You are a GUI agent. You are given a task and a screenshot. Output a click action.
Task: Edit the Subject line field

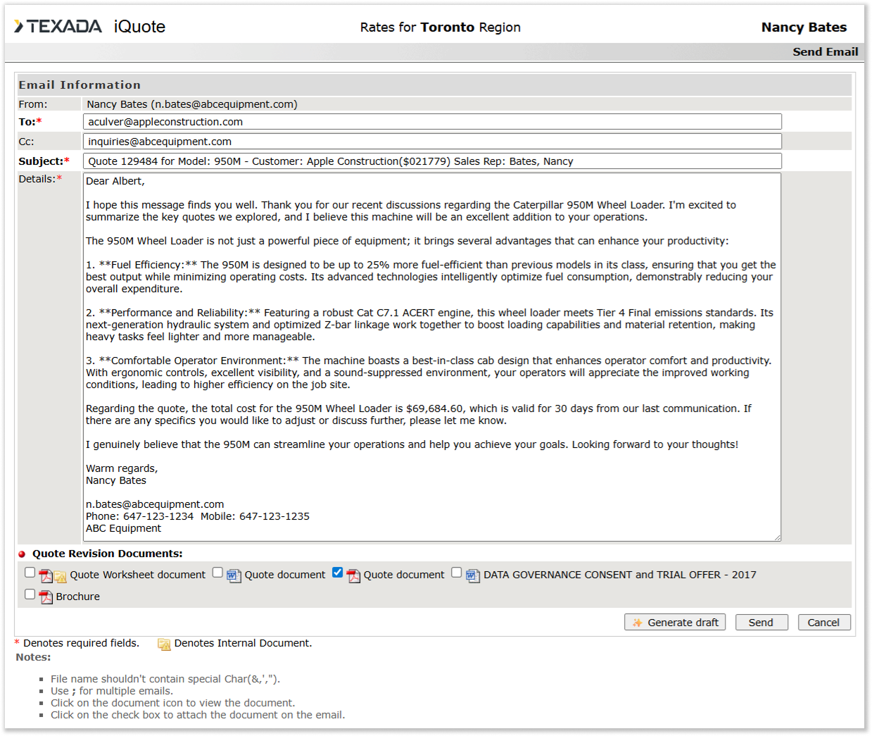pos(432,161)
